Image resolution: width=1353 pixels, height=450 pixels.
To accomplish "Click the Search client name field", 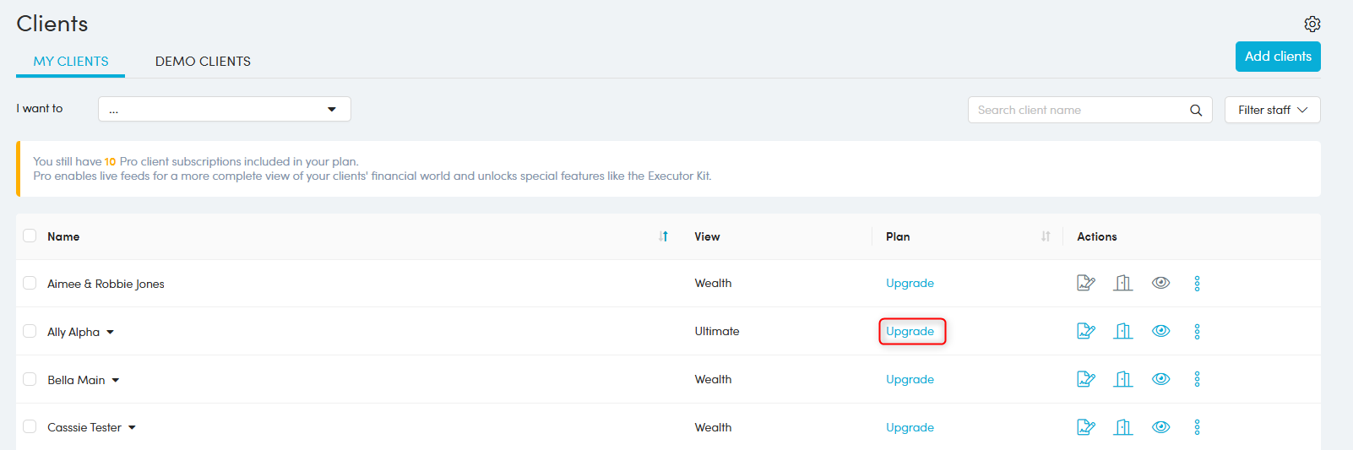I will (1077, 110).
